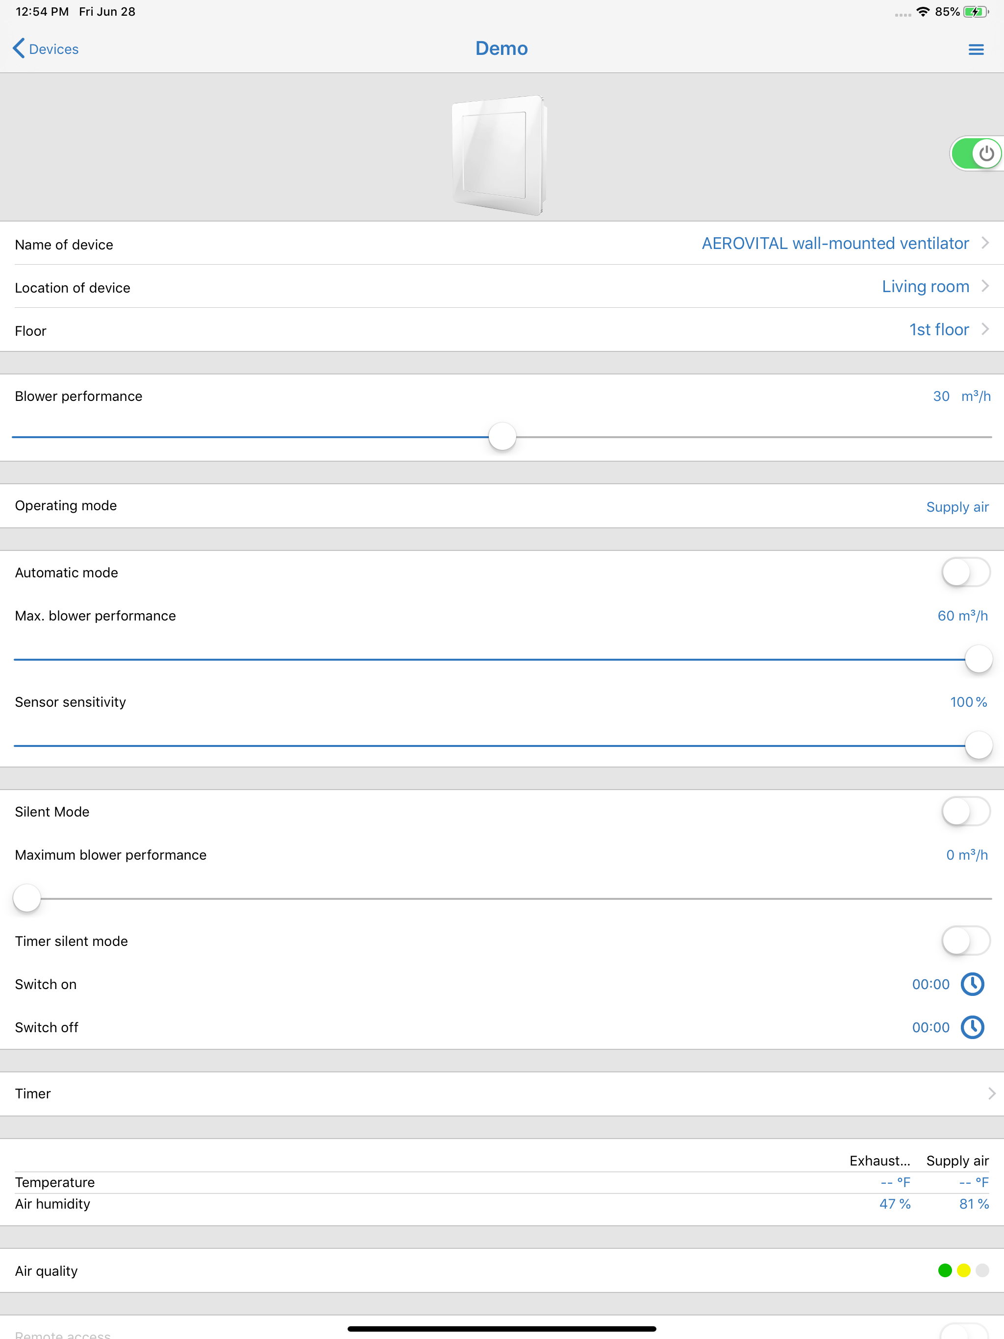Click Silent Mode maximum blower slider handle
Viewport: 1004px width, 1339px height.
point(26,898)
